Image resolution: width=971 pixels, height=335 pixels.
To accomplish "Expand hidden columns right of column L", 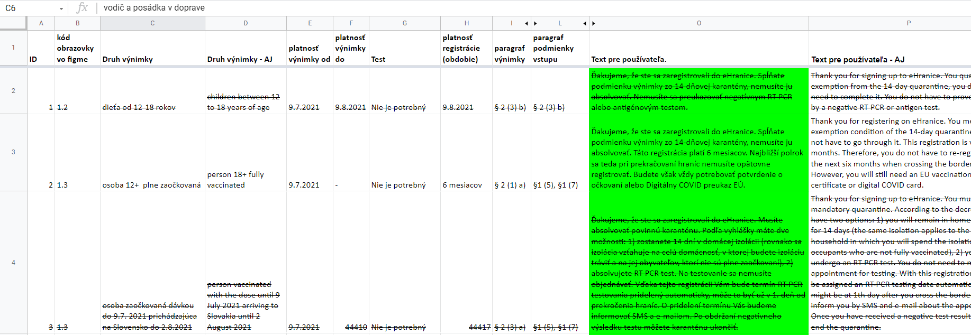I will point(585,23).
